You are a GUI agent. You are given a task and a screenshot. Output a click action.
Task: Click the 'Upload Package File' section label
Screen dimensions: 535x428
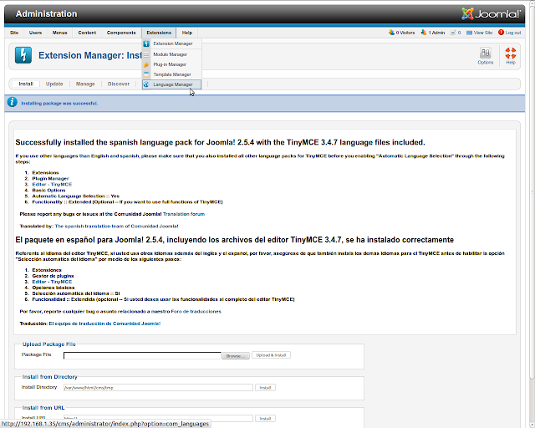tap(49, 344)
